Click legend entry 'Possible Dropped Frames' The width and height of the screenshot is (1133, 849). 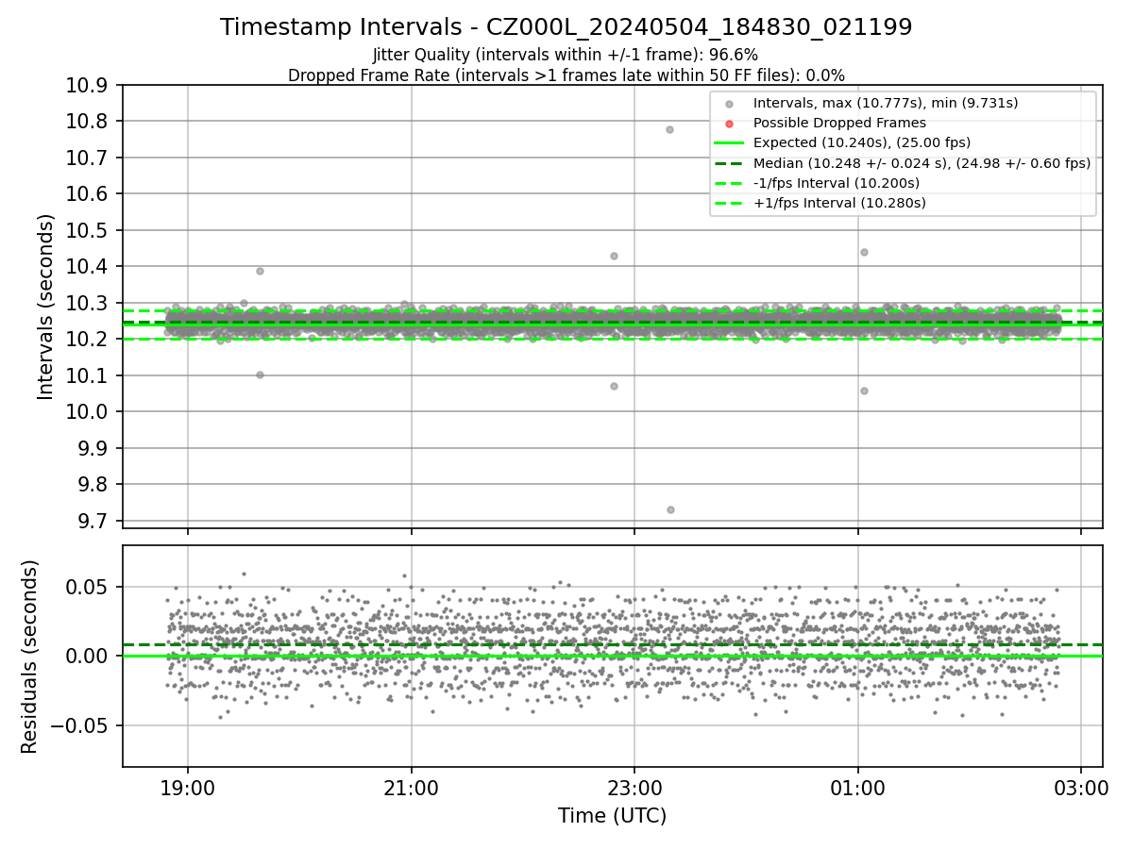(x=839, y=123)
